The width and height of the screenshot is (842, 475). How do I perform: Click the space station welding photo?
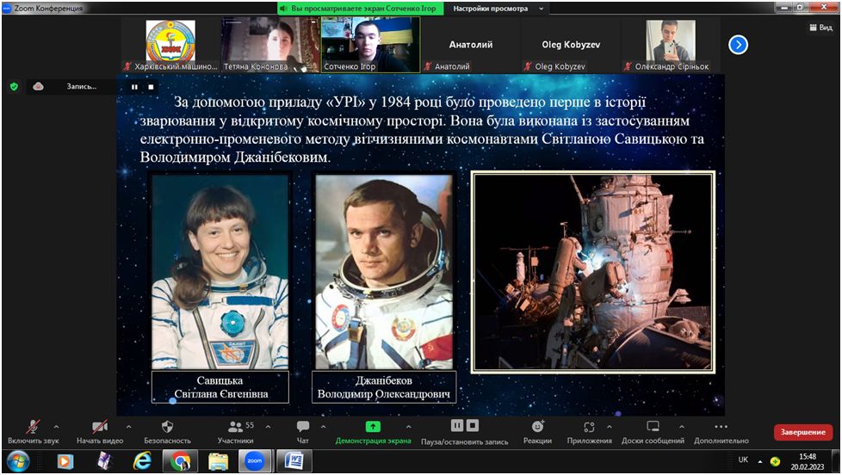(593, 272)
